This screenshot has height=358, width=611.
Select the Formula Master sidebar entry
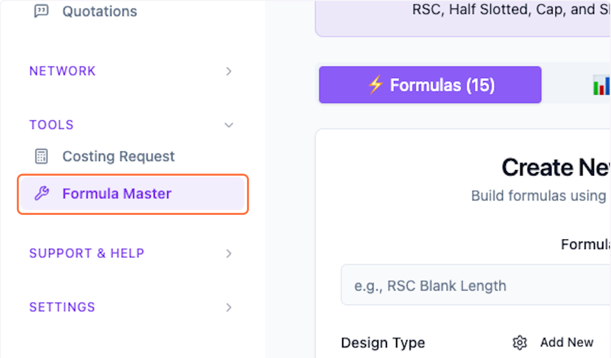tap(117, 194)
